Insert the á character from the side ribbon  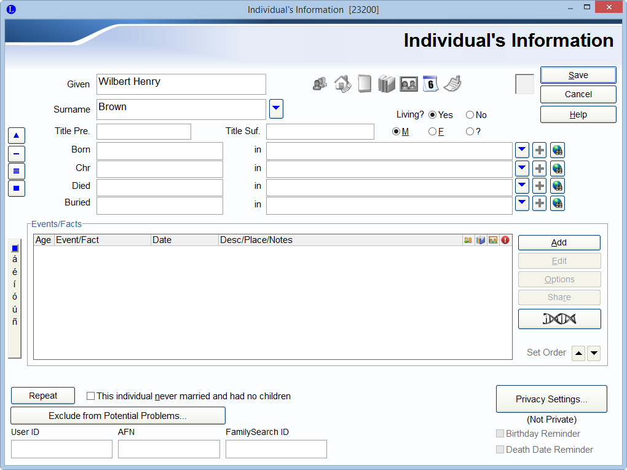15,260
